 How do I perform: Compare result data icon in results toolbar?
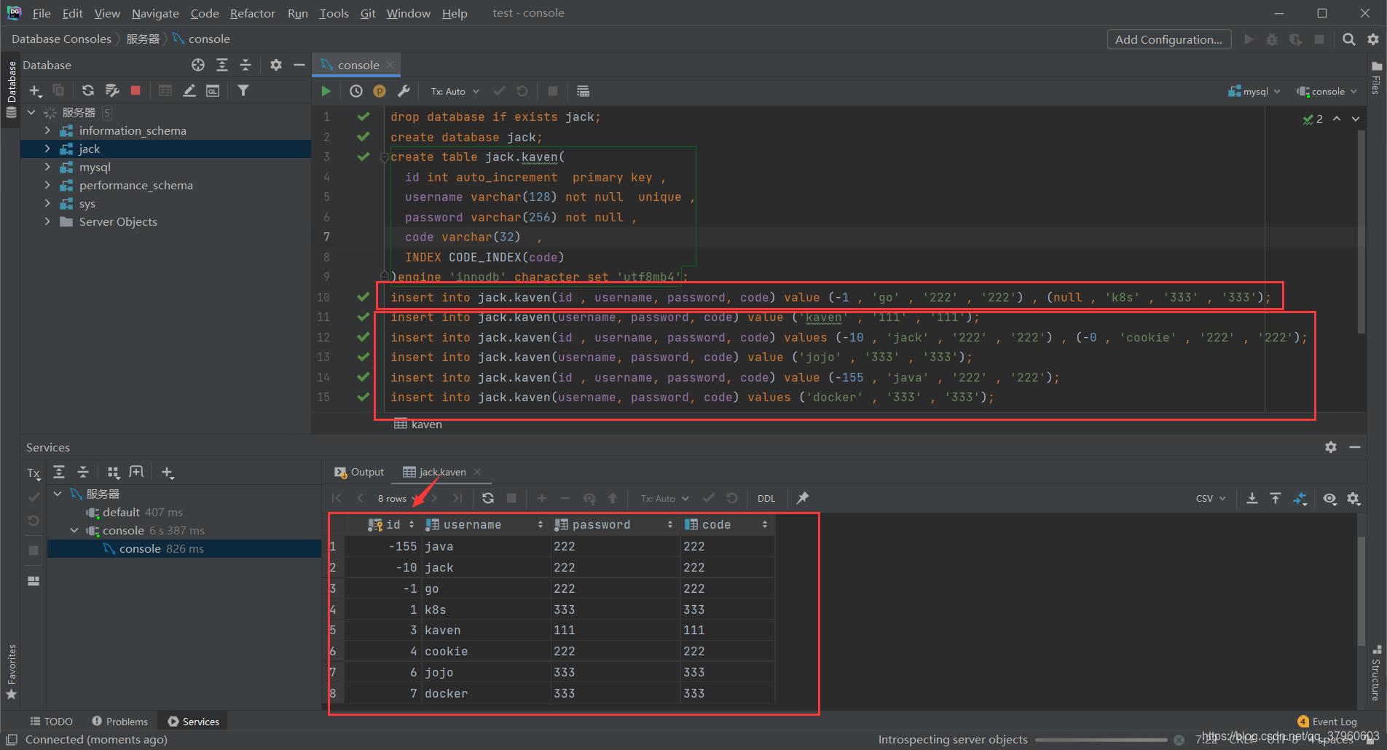click(x=1300, y=498)
